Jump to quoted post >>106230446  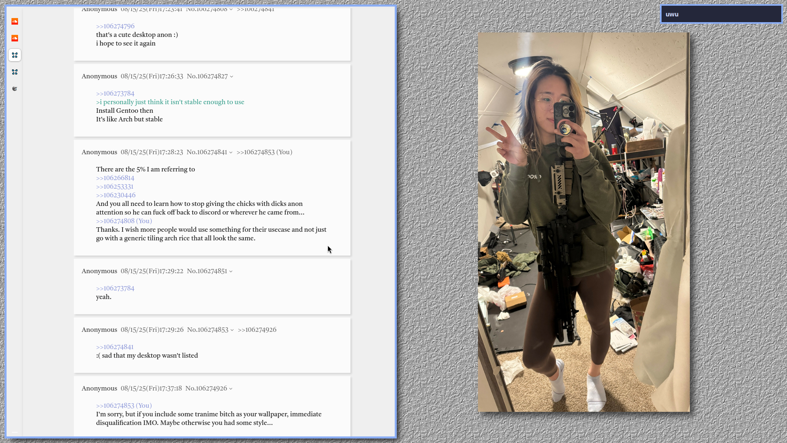(x=116, y=195)
